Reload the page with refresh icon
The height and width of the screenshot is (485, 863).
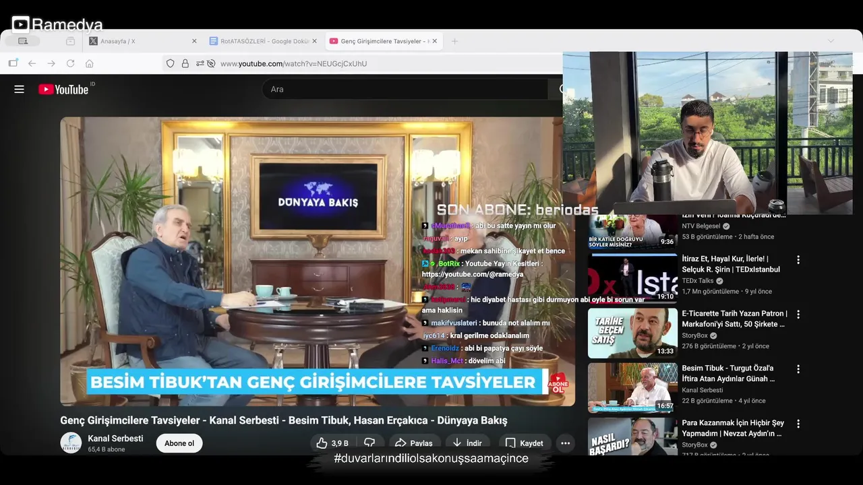pyautogui.click(x=70, y=63)
